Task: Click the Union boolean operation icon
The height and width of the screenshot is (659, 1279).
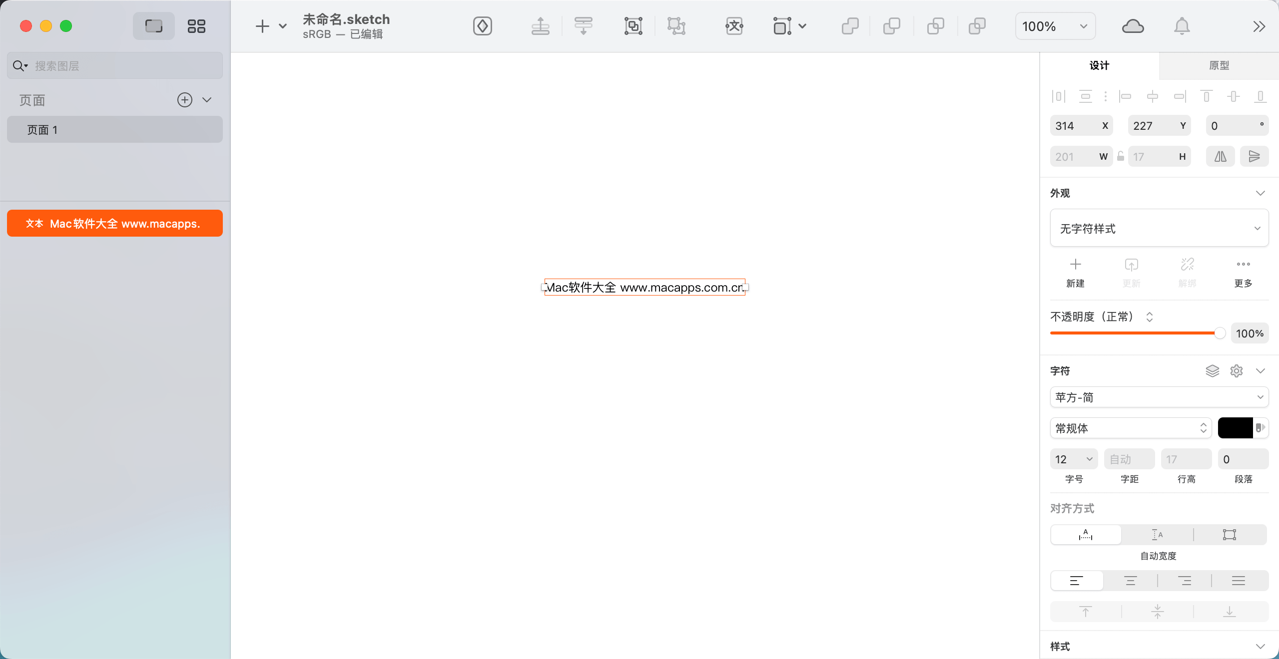Action: coord(850,26)
